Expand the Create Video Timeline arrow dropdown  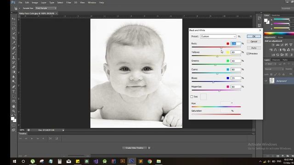pyautogui.click(x=149, y=148)
